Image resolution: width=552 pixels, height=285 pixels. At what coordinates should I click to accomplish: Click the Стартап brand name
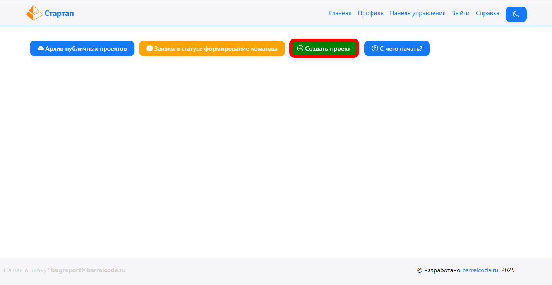pyautogui.click(x=59, y=14)
